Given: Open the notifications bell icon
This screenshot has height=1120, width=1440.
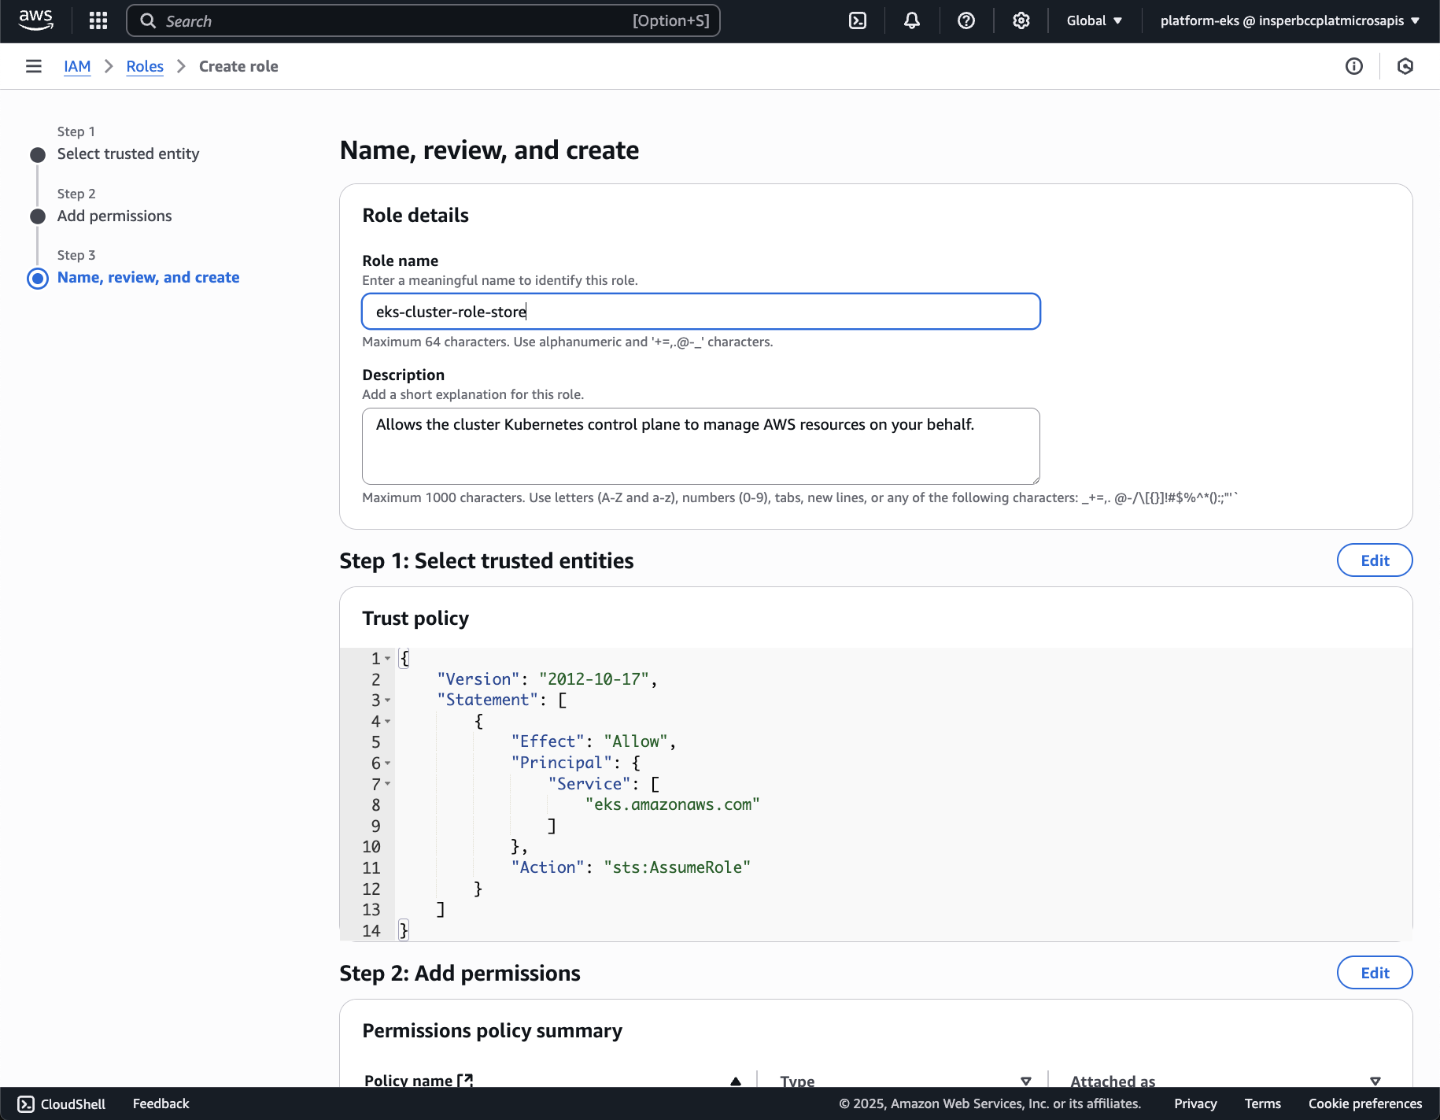Looking at the screenshot, I should [x=912, y=20].
